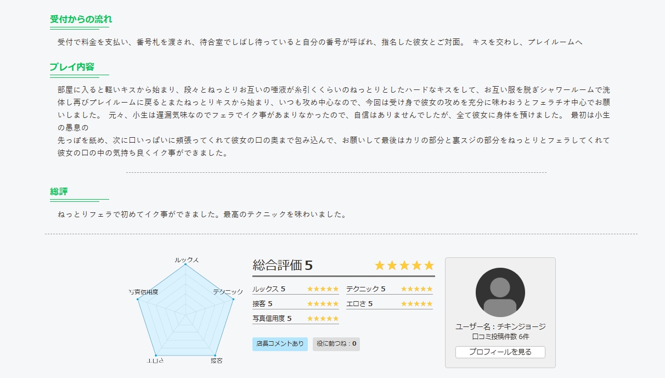Click the テクニック star rating row
Image resolution: width=665 pixels, height=378 pixels.
coord(390,289)
